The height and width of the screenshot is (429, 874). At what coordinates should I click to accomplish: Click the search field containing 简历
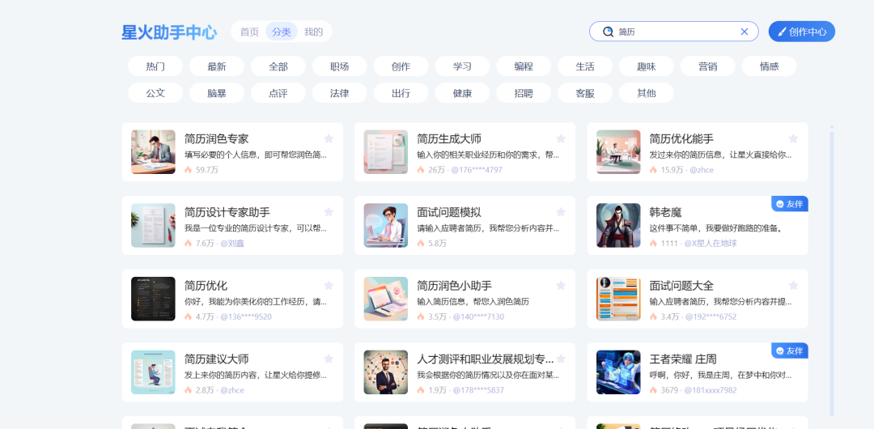click(674, 32)
